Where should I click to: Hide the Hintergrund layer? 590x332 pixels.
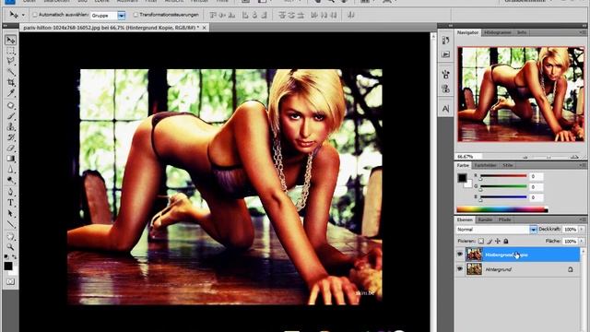[x=460, y=269]
